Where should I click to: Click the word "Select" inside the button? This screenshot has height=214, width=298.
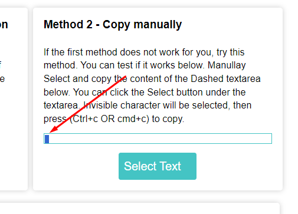coord(138,166)
